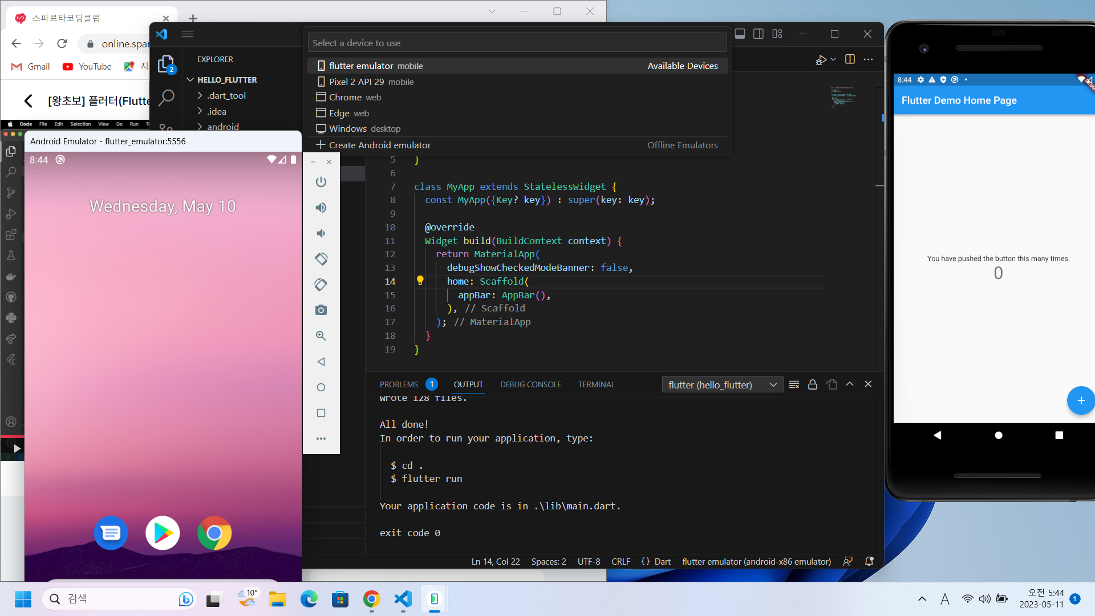
Task: Lower the emulator volume
Action: tap(321, 233)
